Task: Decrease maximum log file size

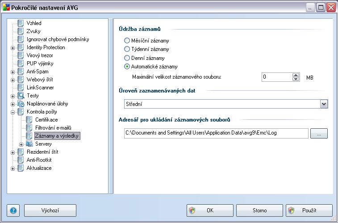Action: pos(296,79)
